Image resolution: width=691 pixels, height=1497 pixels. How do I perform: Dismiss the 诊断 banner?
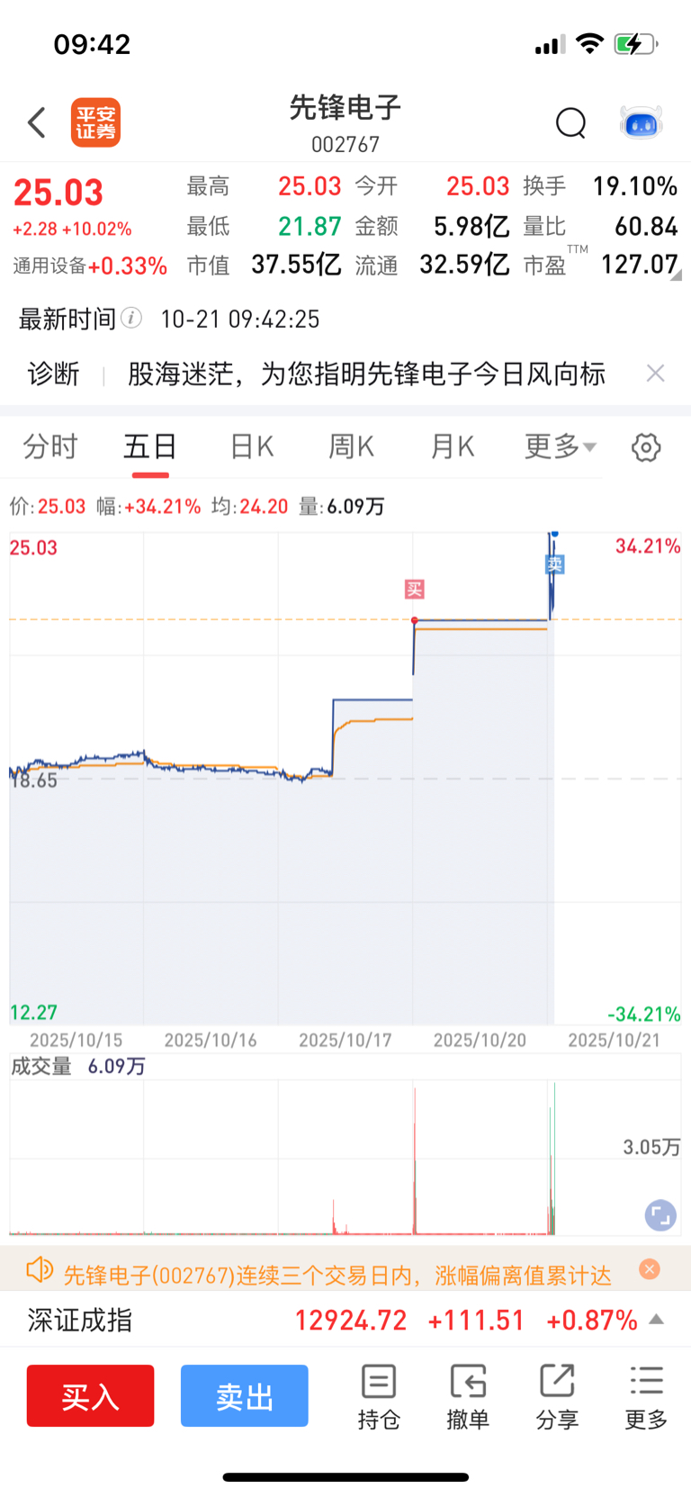point(655,374)
